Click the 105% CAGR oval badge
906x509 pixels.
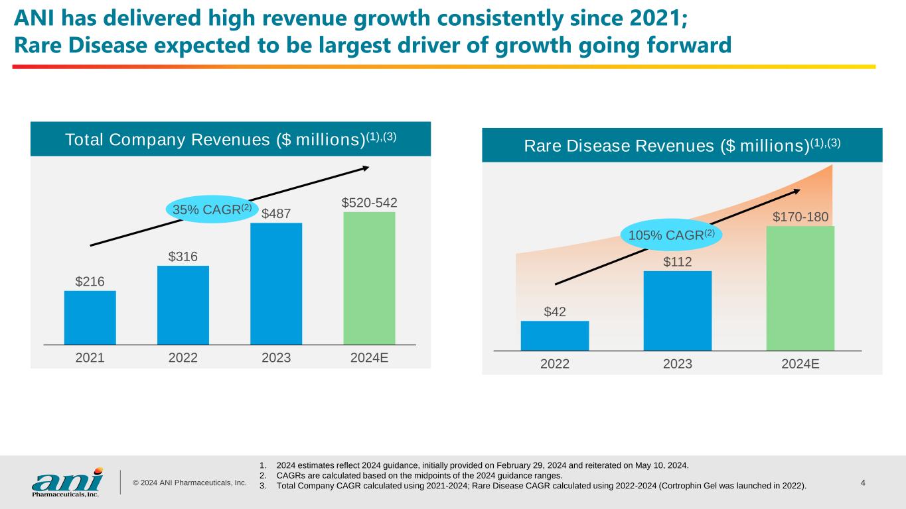(x=671, y=235)
